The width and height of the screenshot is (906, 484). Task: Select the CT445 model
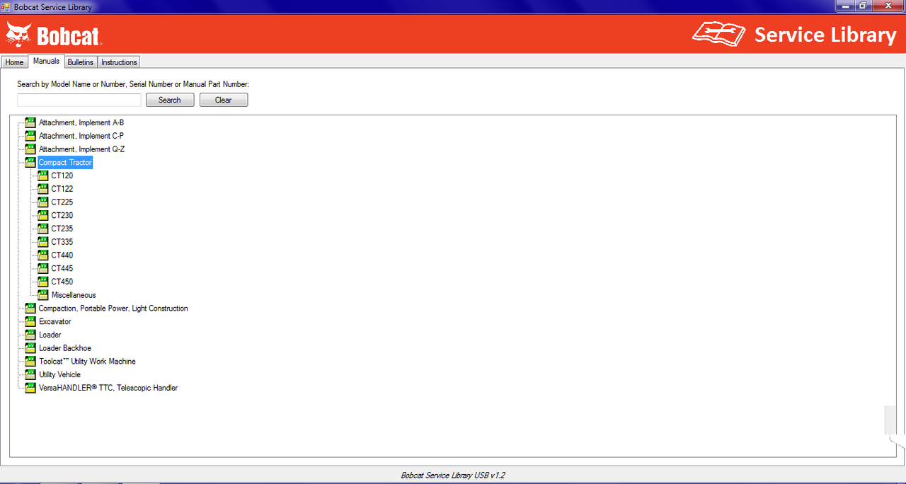pyautogui.click(x=62, y=268)
